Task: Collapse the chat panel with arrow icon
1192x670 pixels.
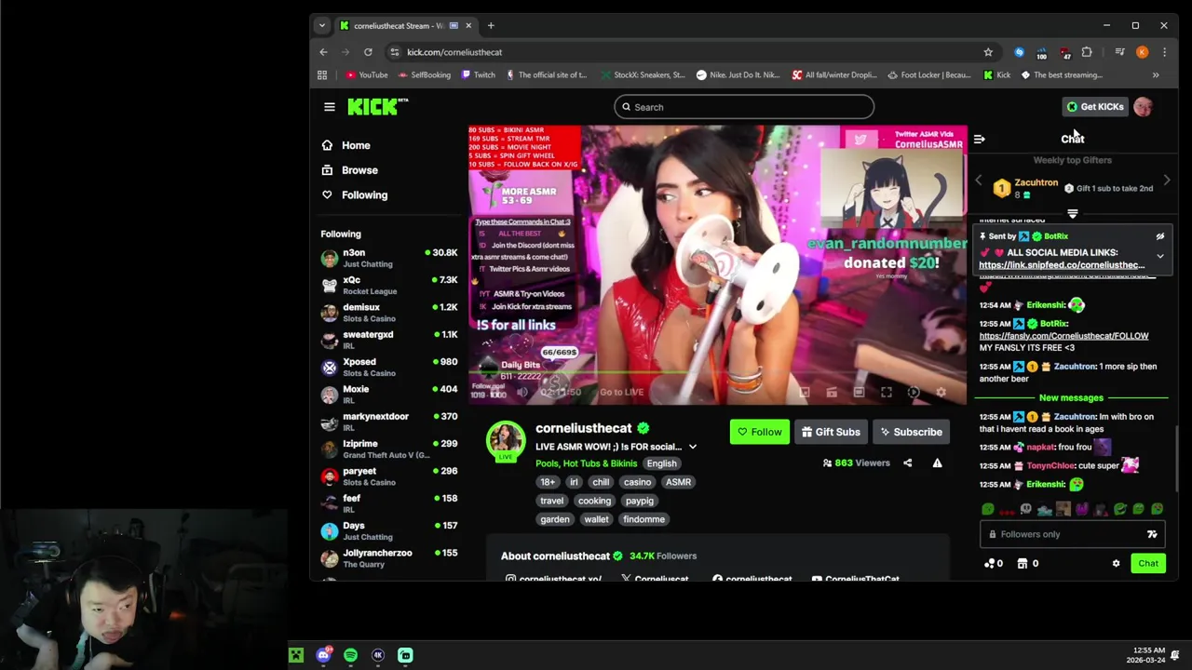Action: [979, 139]
